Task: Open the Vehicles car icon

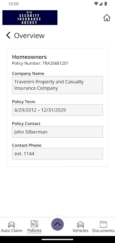Action: click(x=80, y=224)
